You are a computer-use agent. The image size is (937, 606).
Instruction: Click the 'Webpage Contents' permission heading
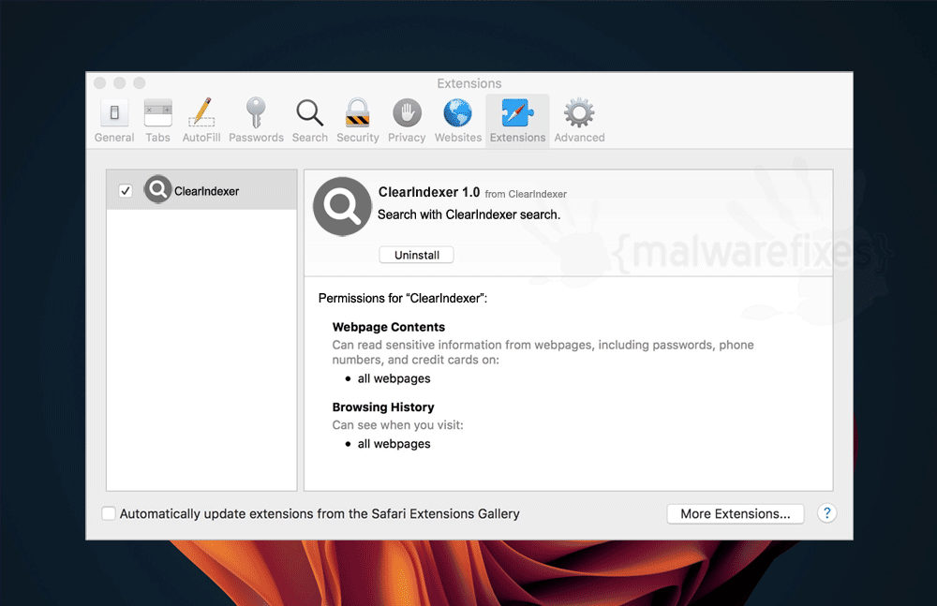click(389, 327)
